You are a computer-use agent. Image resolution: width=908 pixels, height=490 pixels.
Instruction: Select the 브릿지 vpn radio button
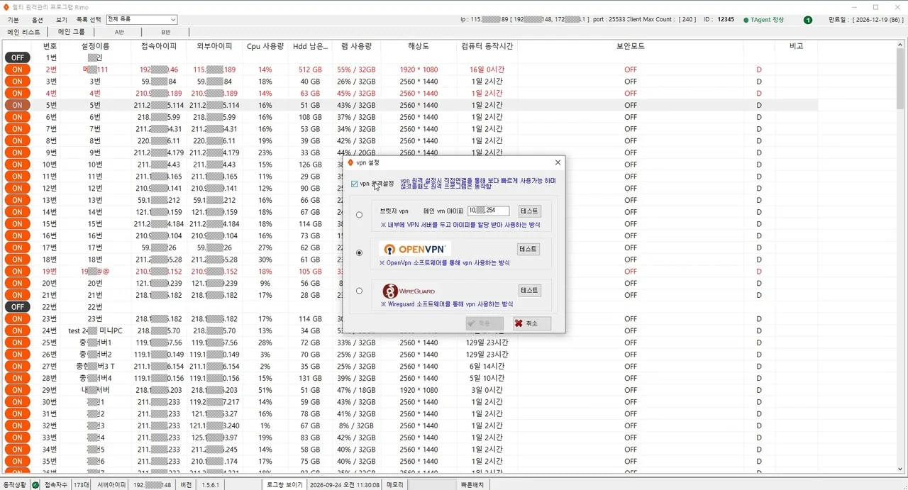pos(360,215)
